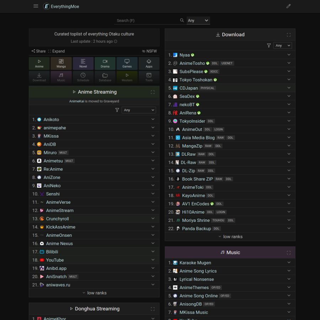Expand the Crunchyroll row chevron
The width and height of the screenshot is (320, 320).
tap(153, 218)
